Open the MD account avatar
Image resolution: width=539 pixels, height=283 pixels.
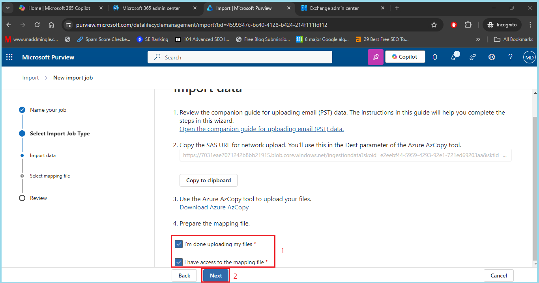(x=530, y=57)
